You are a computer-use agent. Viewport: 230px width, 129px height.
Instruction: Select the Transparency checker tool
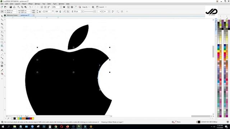click(2, 66)
